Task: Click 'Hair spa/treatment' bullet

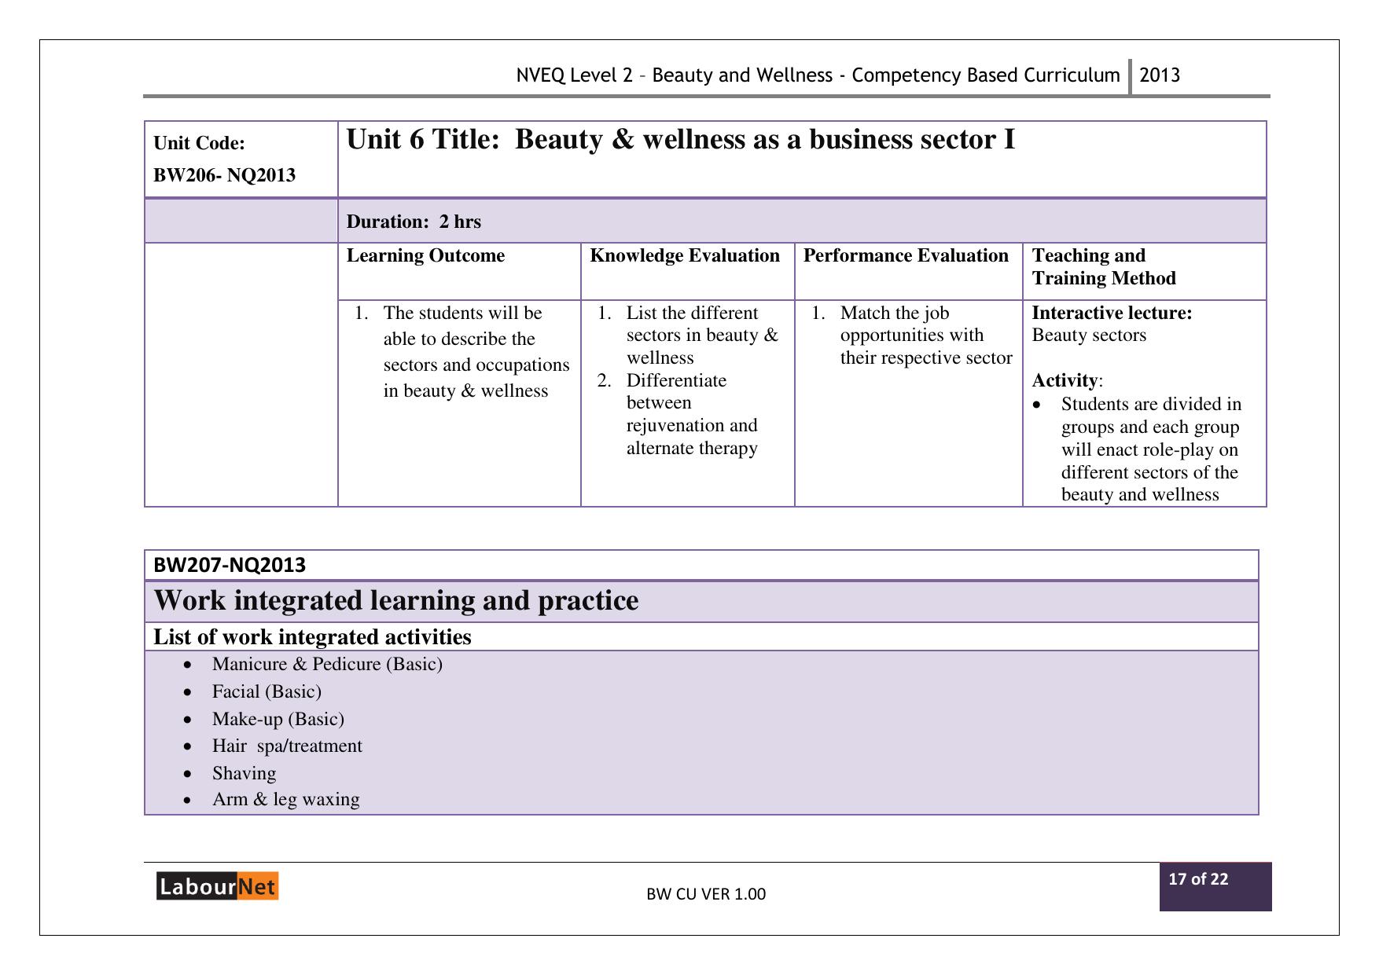Action: [287, 746]
